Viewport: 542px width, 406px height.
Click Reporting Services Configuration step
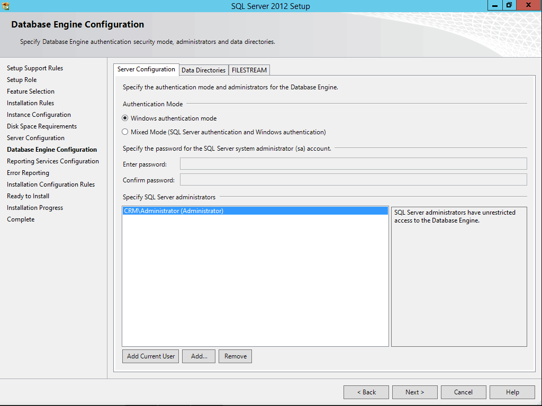tap(53, 161)
